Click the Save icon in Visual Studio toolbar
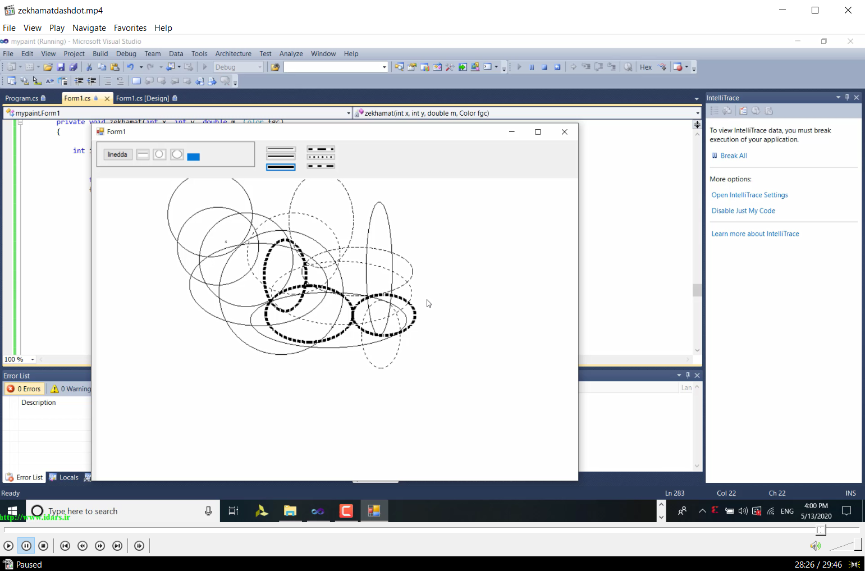Screen dimensions: 865x571 coord(61,67)
